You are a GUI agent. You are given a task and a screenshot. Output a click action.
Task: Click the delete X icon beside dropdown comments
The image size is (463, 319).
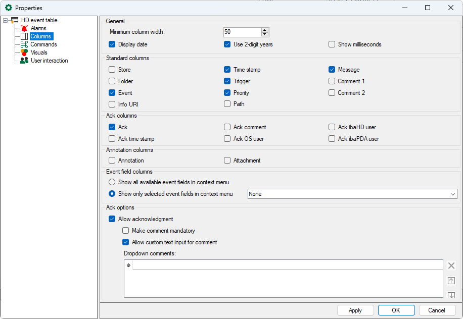pyautogui.click(x=451, y=265)
